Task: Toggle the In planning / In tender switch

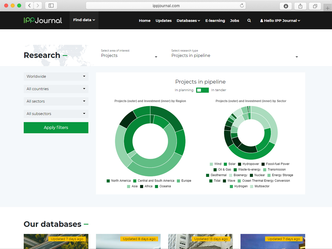Action: [x=202, y=90]
